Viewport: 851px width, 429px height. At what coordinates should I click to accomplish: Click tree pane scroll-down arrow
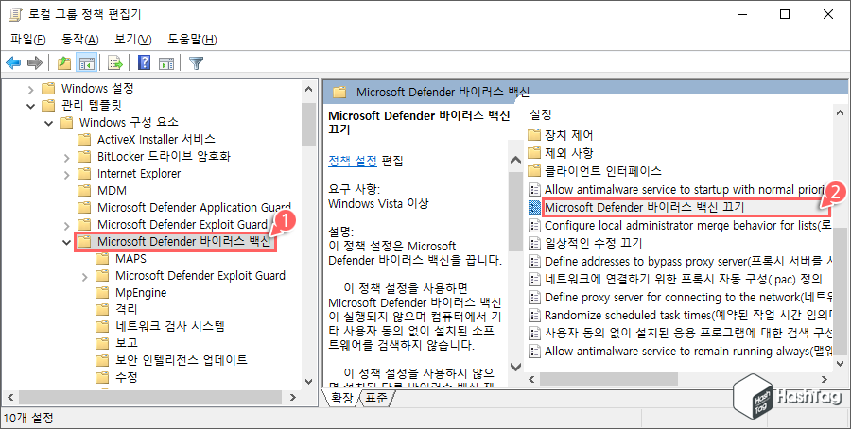pyautogui.click(x=308, y=382)
